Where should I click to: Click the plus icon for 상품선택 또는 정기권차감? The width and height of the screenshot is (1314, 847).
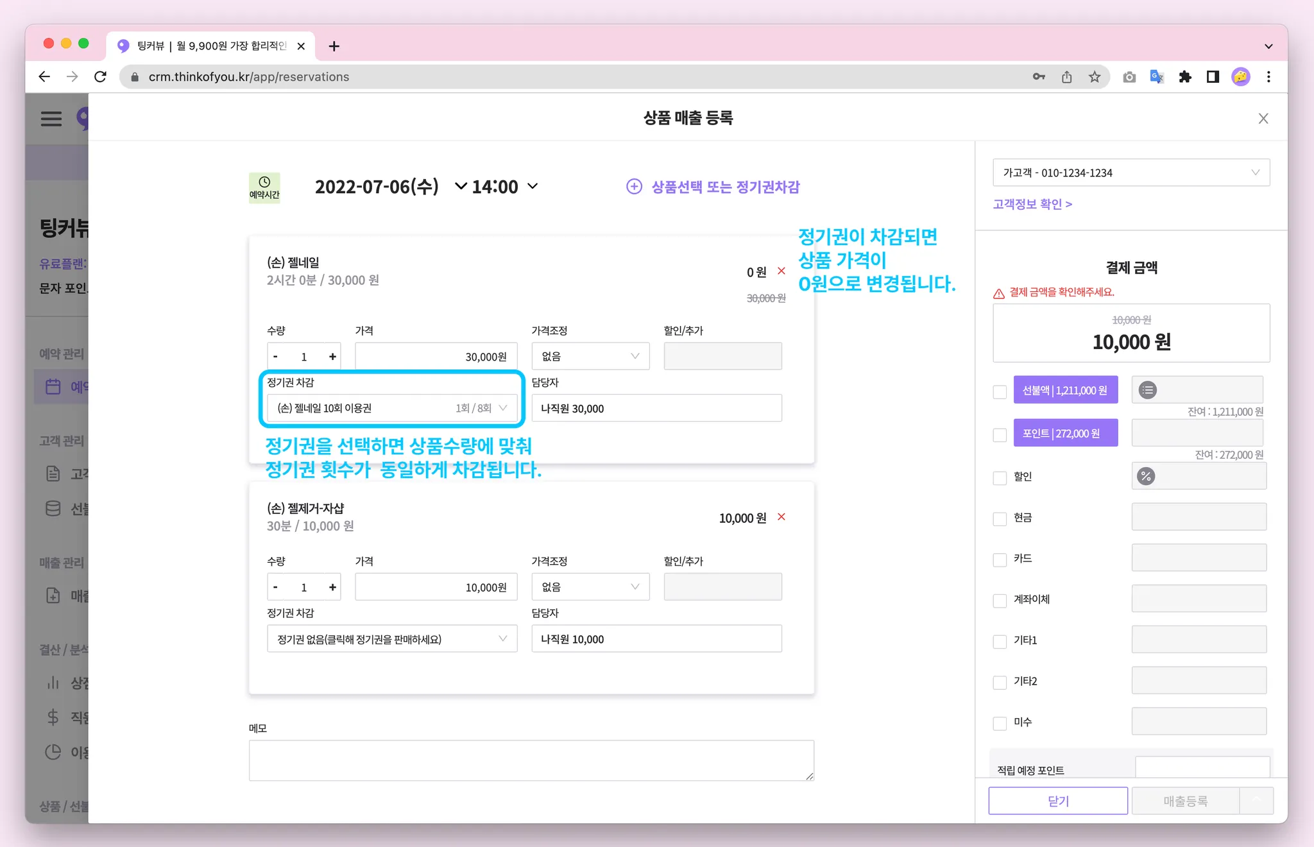pyautogui.click(x=634, y=187)
